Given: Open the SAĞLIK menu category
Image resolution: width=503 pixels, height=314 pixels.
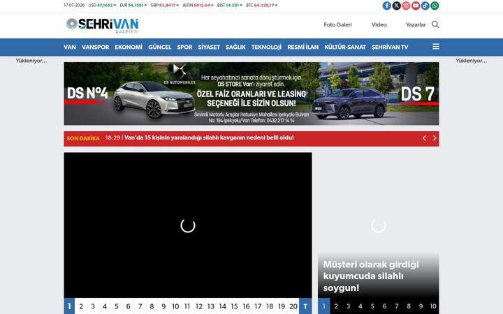Looking at the screenshot, I should click(x=235, y=47).
